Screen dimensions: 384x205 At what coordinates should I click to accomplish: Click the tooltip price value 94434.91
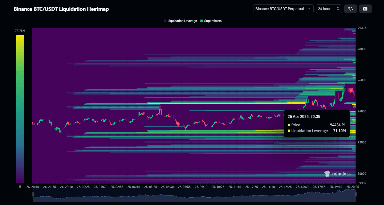[x=338, y=125]
